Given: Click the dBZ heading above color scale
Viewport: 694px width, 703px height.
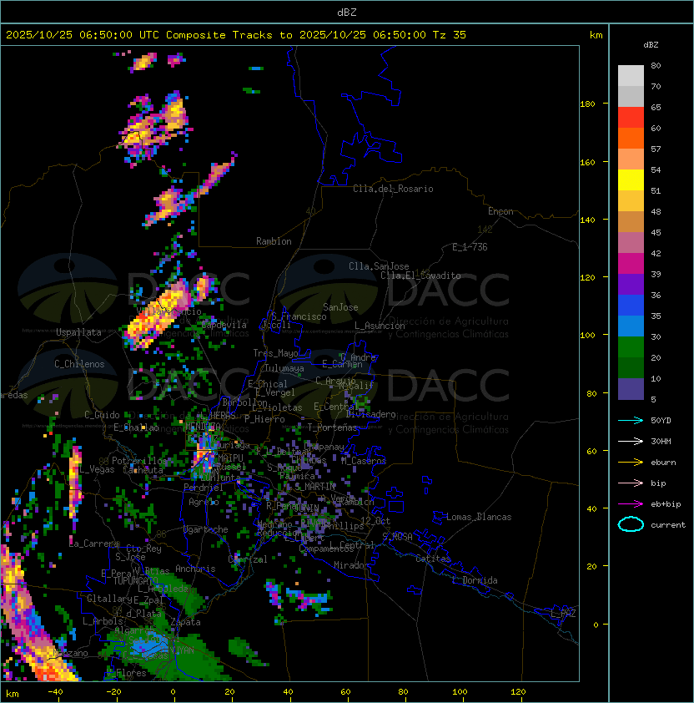Looking at the screenshot, I should coord(651,45).
